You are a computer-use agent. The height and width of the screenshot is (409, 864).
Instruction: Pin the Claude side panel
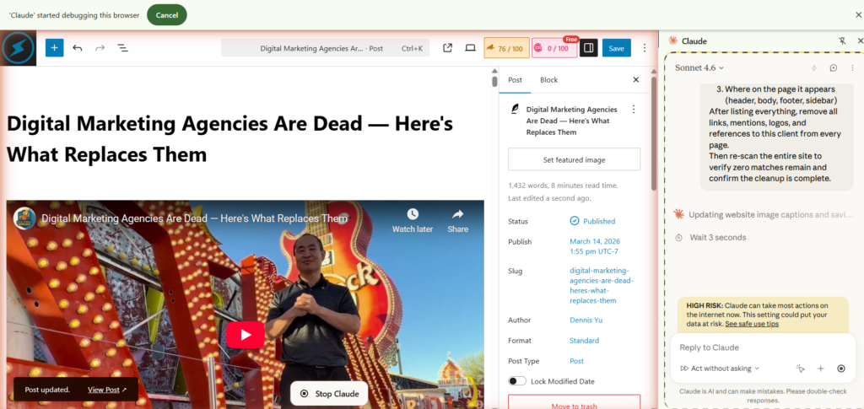coord(842,40)
